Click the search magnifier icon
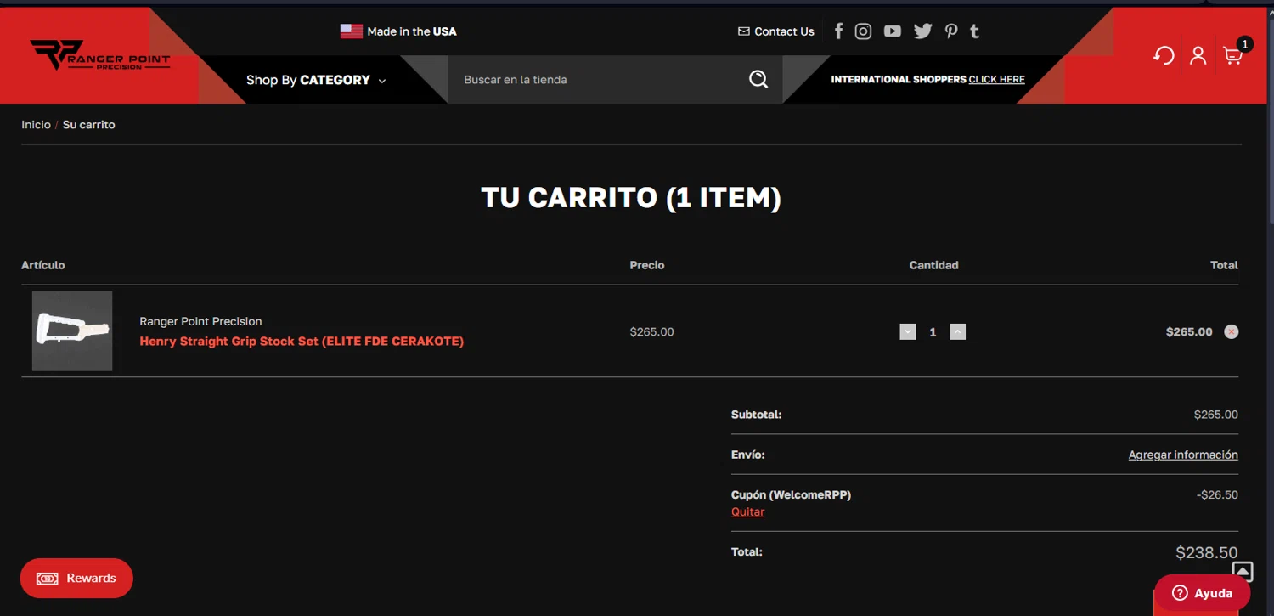1274x616 pixels. [x=758, y=79]
